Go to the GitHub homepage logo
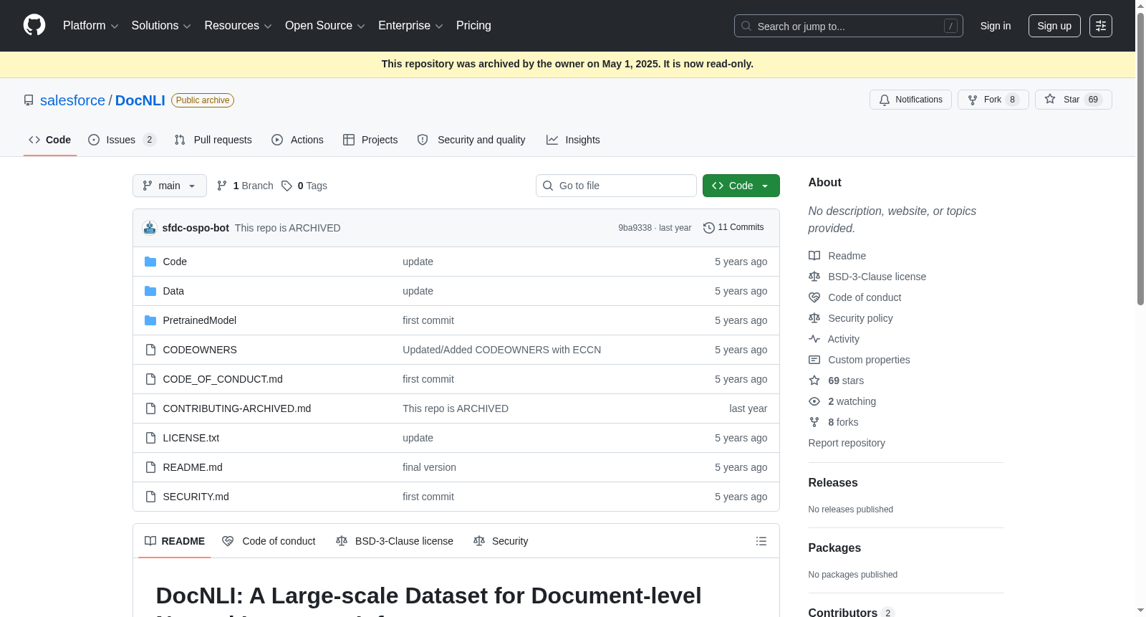 coord(34,26)
